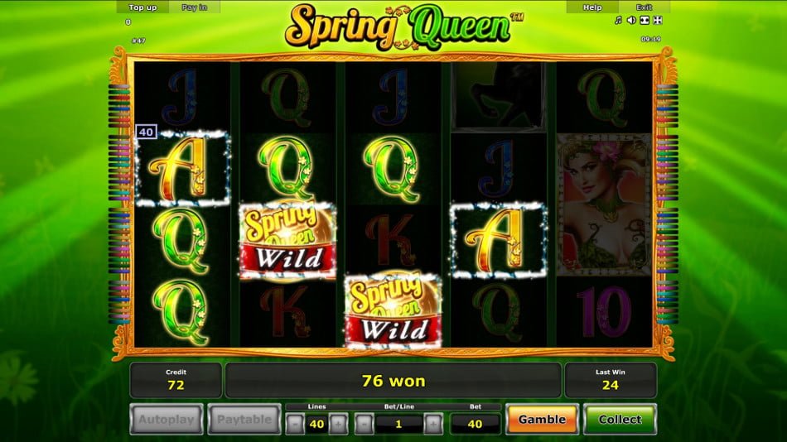Select the line 40 marker box
This screenshot has width=787, height=442.
tap(146, 132)
